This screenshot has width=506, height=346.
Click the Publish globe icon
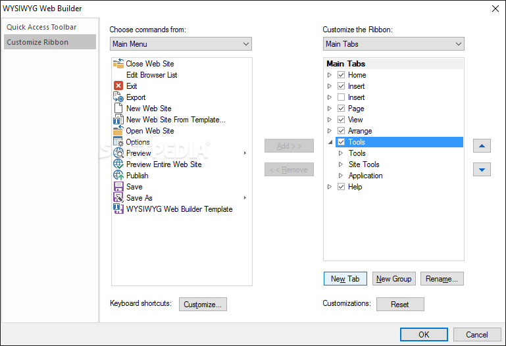pos(118,176)
